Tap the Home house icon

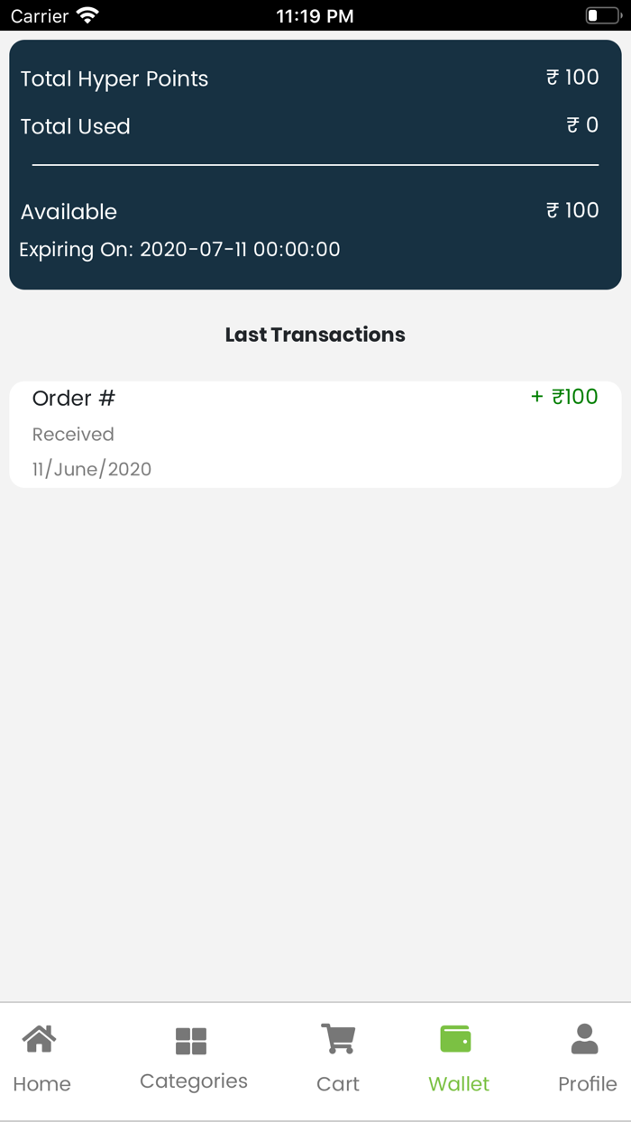40,1039
